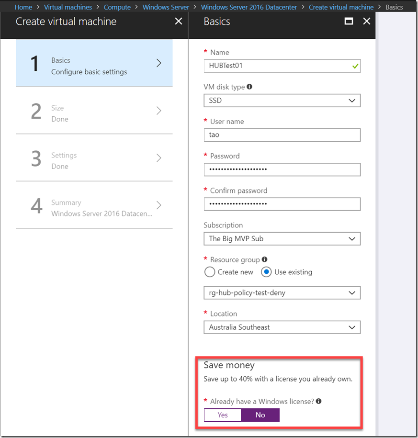Click the User name field

pos(282,135)
